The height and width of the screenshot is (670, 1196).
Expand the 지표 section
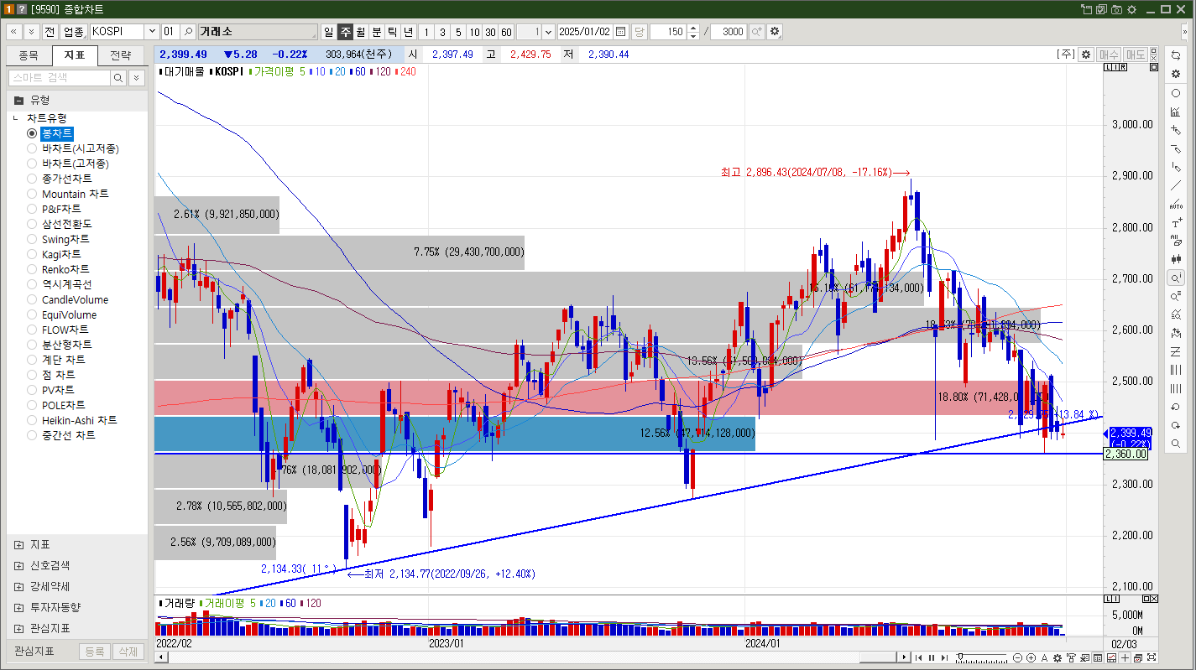point(18,544)
